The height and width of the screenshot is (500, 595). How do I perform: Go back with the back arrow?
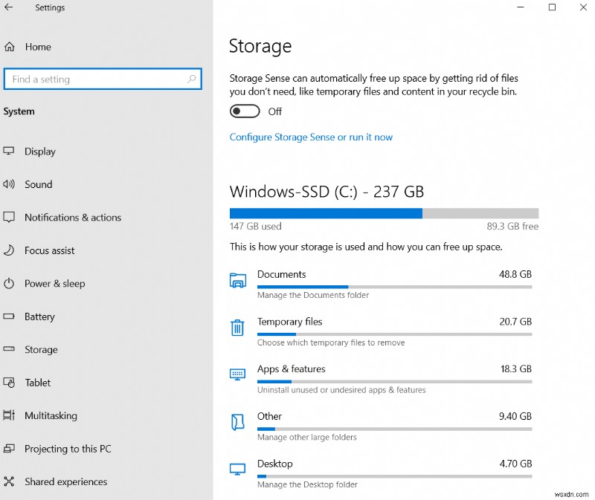[10, 7]
